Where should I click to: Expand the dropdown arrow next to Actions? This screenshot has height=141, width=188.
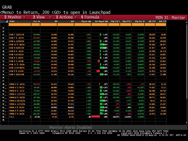point(76,17)
